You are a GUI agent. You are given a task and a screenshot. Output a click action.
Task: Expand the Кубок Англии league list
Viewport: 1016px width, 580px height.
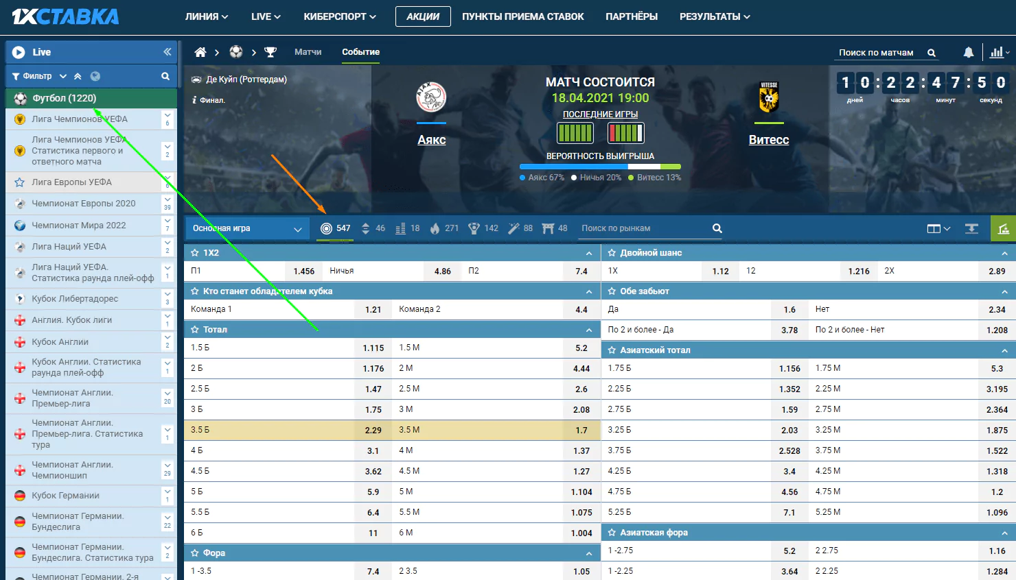pos(168,341)
